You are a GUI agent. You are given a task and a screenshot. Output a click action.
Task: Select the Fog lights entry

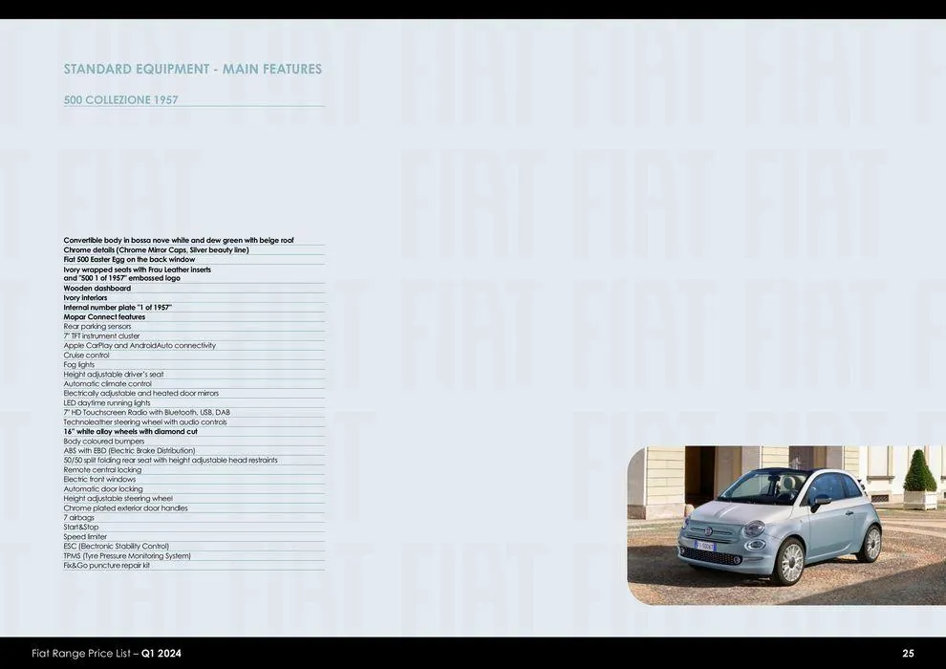[x=76, y=363]
